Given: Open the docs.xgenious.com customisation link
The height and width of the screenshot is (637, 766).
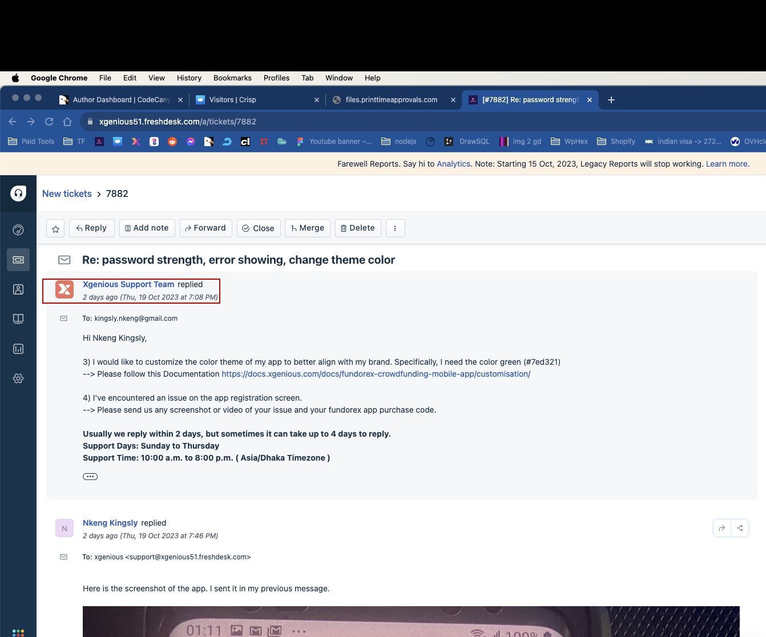Looking at the screenshot, I should [376, 374].
